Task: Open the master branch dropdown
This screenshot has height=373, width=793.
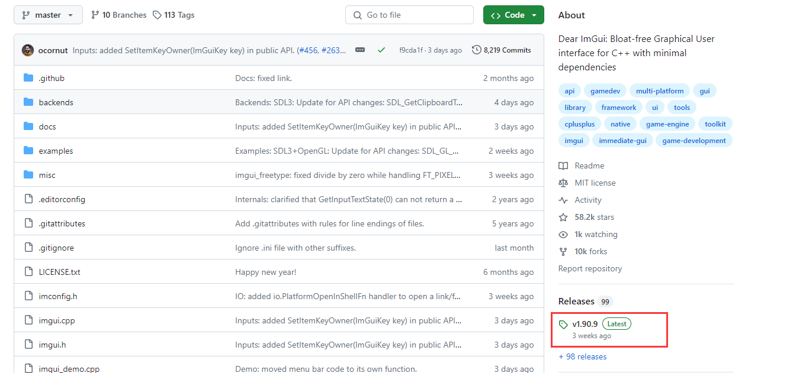Action: coord(48,15)
